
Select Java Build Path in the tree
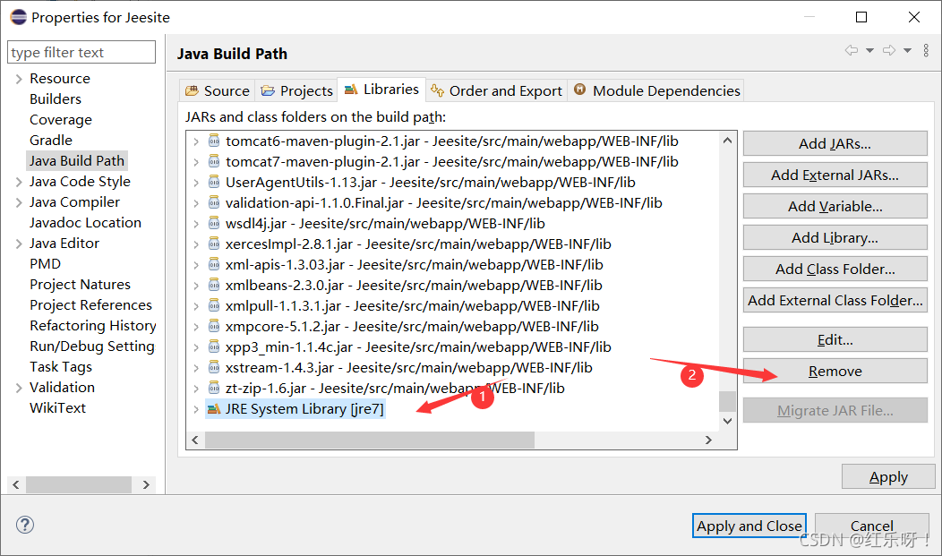click(77, 161)
